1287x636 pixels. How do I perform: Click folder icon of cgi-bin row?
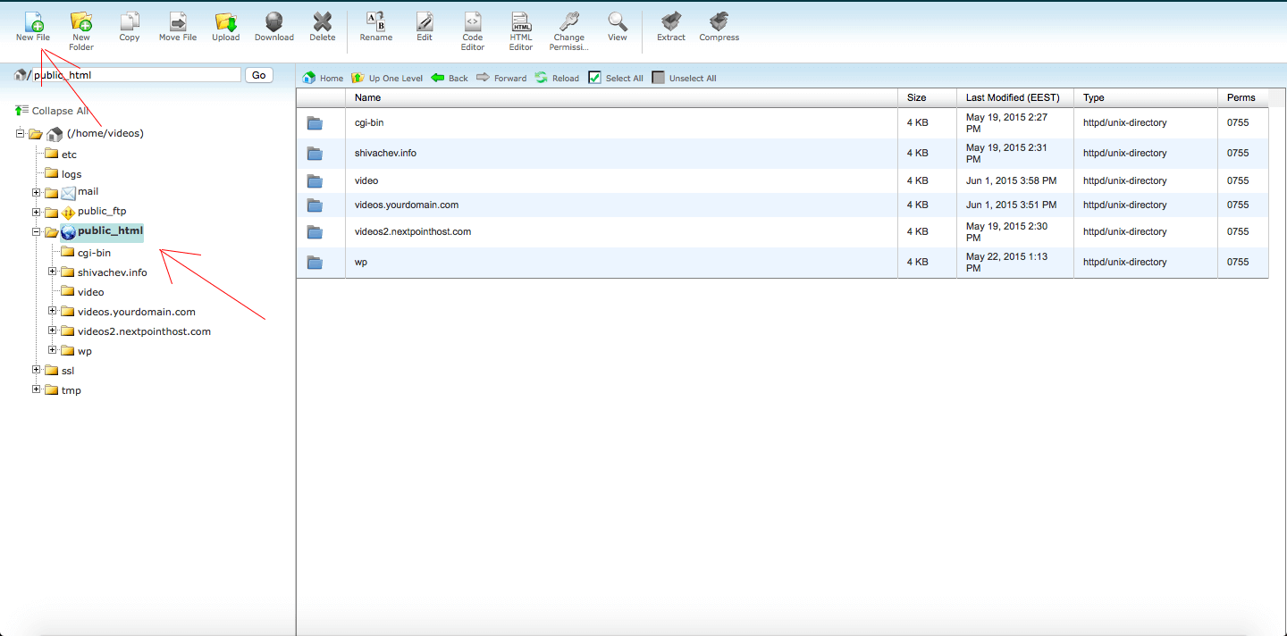(x=315, y=123)
